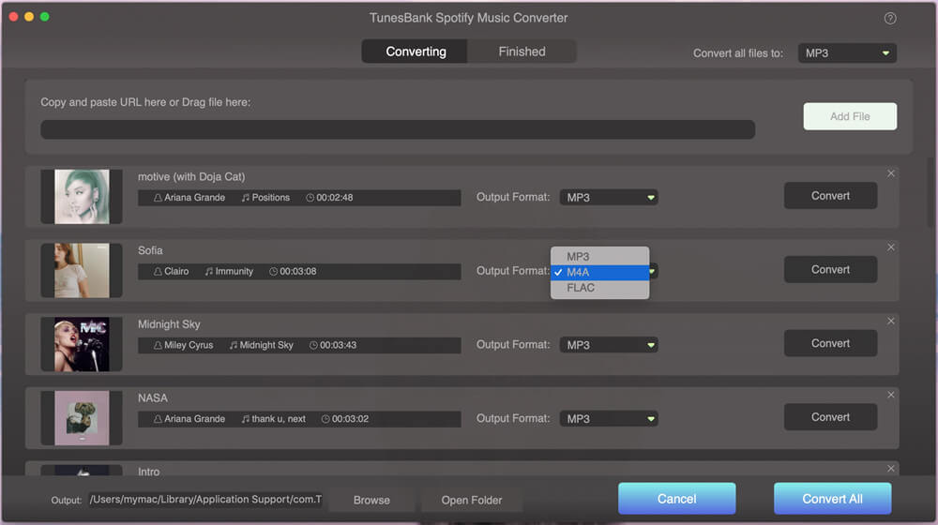Screen dimensions: 938x525
Task: Click Convert All button
Action: coord(832,499)
